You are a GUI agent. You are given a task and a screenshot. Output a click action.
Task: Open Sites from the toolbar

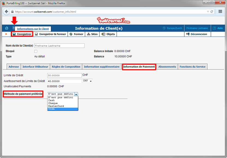coord(92,34)
